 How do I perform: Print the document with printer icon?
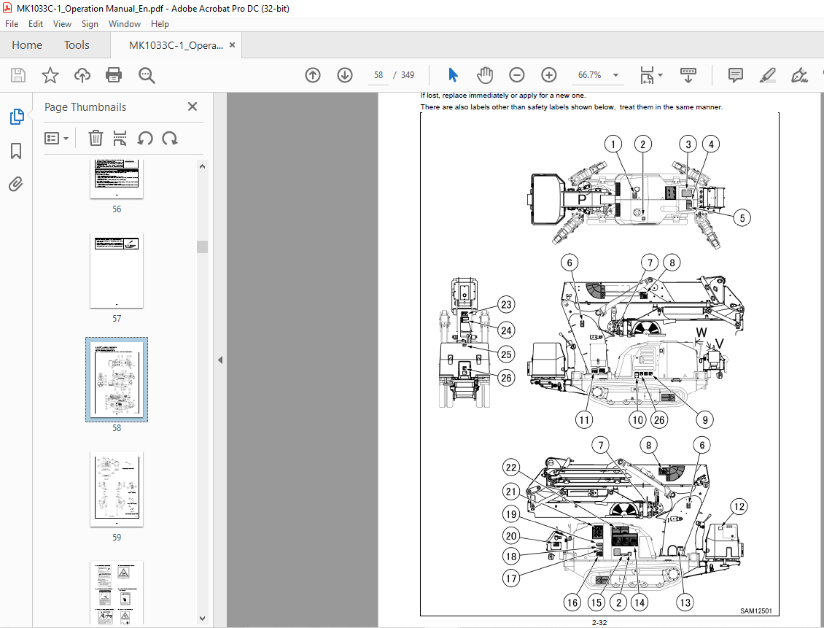tap(114, 75)
